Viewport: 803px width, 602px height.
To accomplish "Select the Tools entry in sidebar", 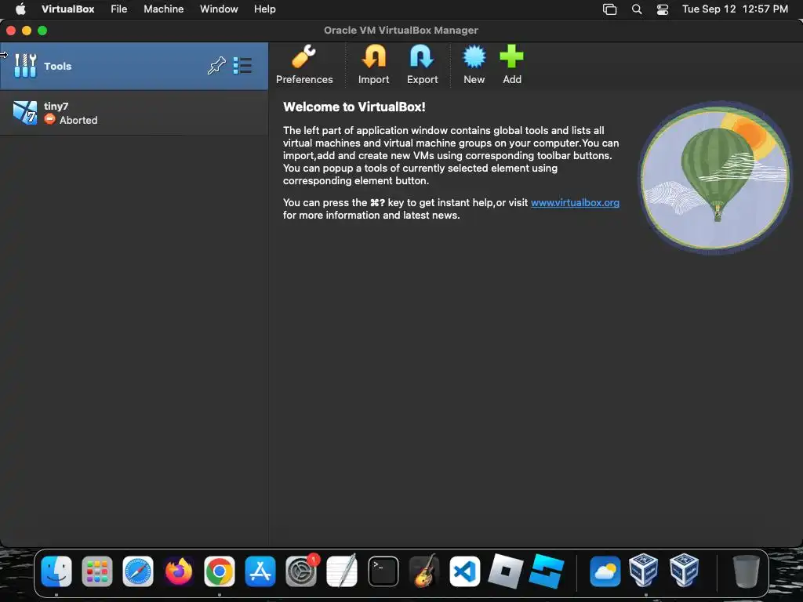I will tap(134, 66).
